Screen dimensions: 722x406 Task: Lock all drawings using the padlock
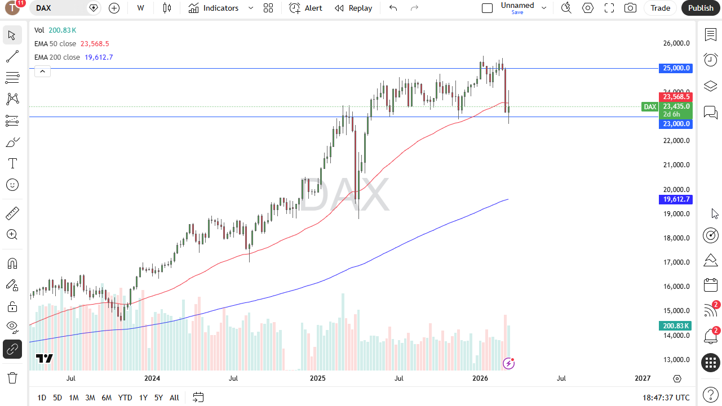pyautogui.click(x=12, y=306)
